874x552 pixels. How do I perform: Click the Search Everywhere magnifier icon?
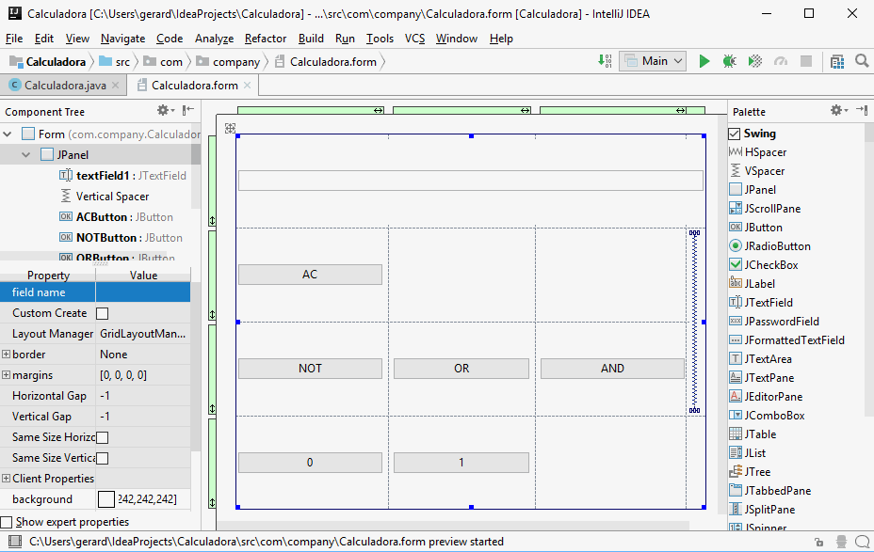pos(862,61)
